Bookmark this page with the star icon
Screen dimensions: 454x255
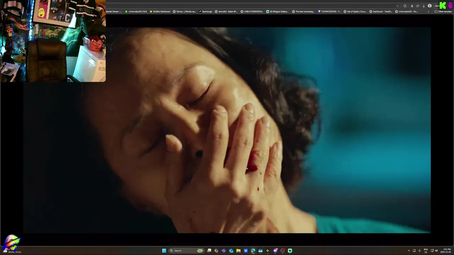(x=398, y=6)
